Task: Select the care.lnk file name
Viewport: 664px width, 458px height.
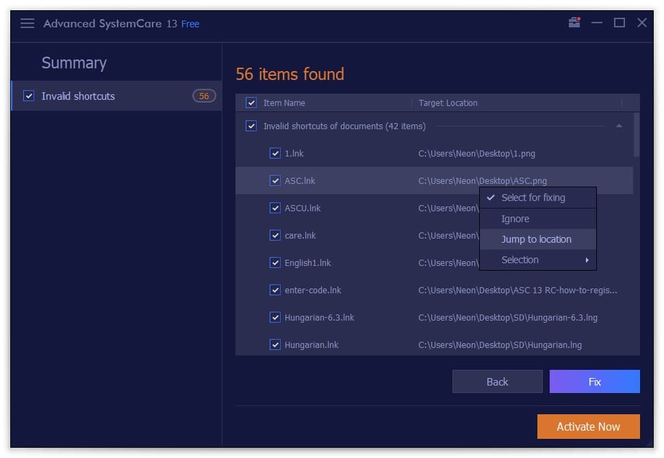Action: [300, 236]
